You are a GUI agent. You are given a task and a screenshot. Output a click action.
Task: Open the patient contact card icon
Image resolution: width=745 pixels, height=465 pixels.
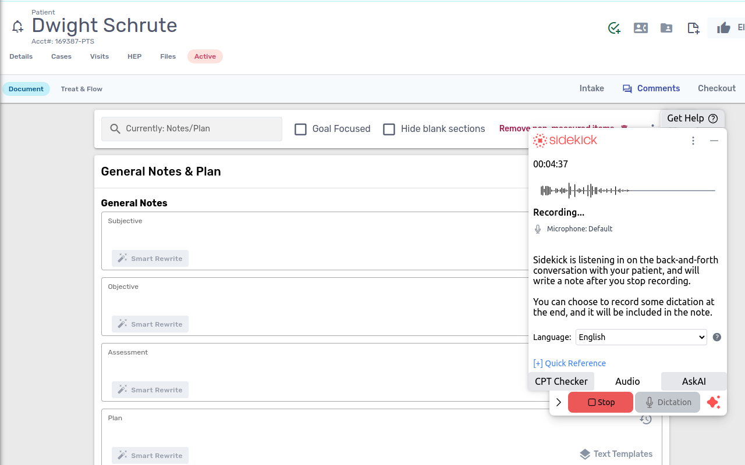coord(641,28)
